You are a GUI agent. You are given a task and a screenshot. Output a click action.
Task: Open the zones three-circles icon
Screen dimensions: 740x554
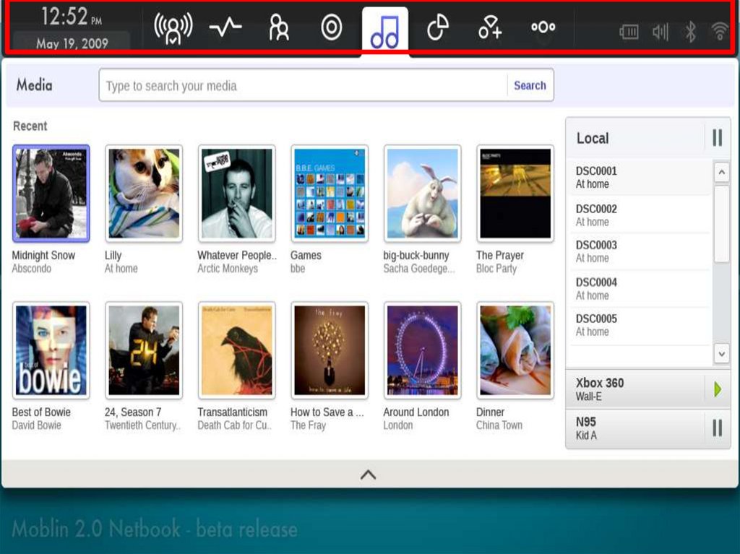point(543,27)
